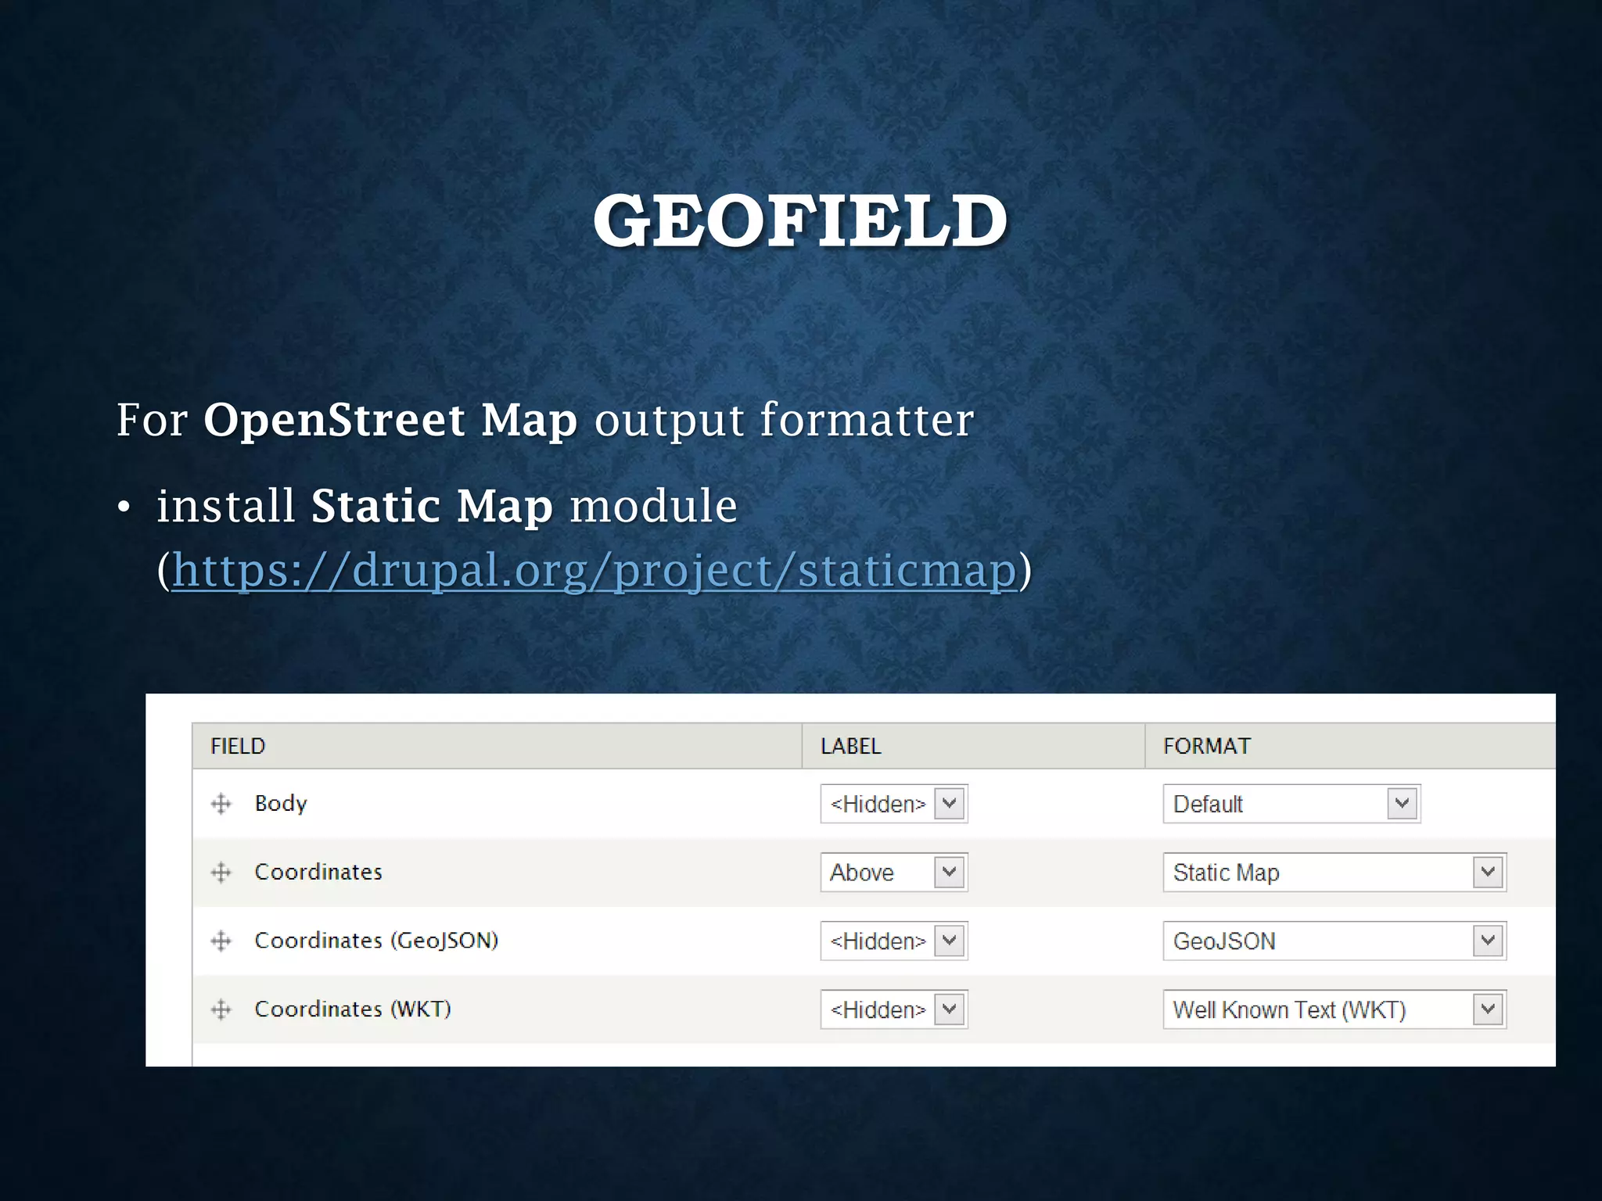This screenshot has width=1602, height=1201.
Task: Open the Coordinates label dropdown showing Above
Action: pos(893,873)
